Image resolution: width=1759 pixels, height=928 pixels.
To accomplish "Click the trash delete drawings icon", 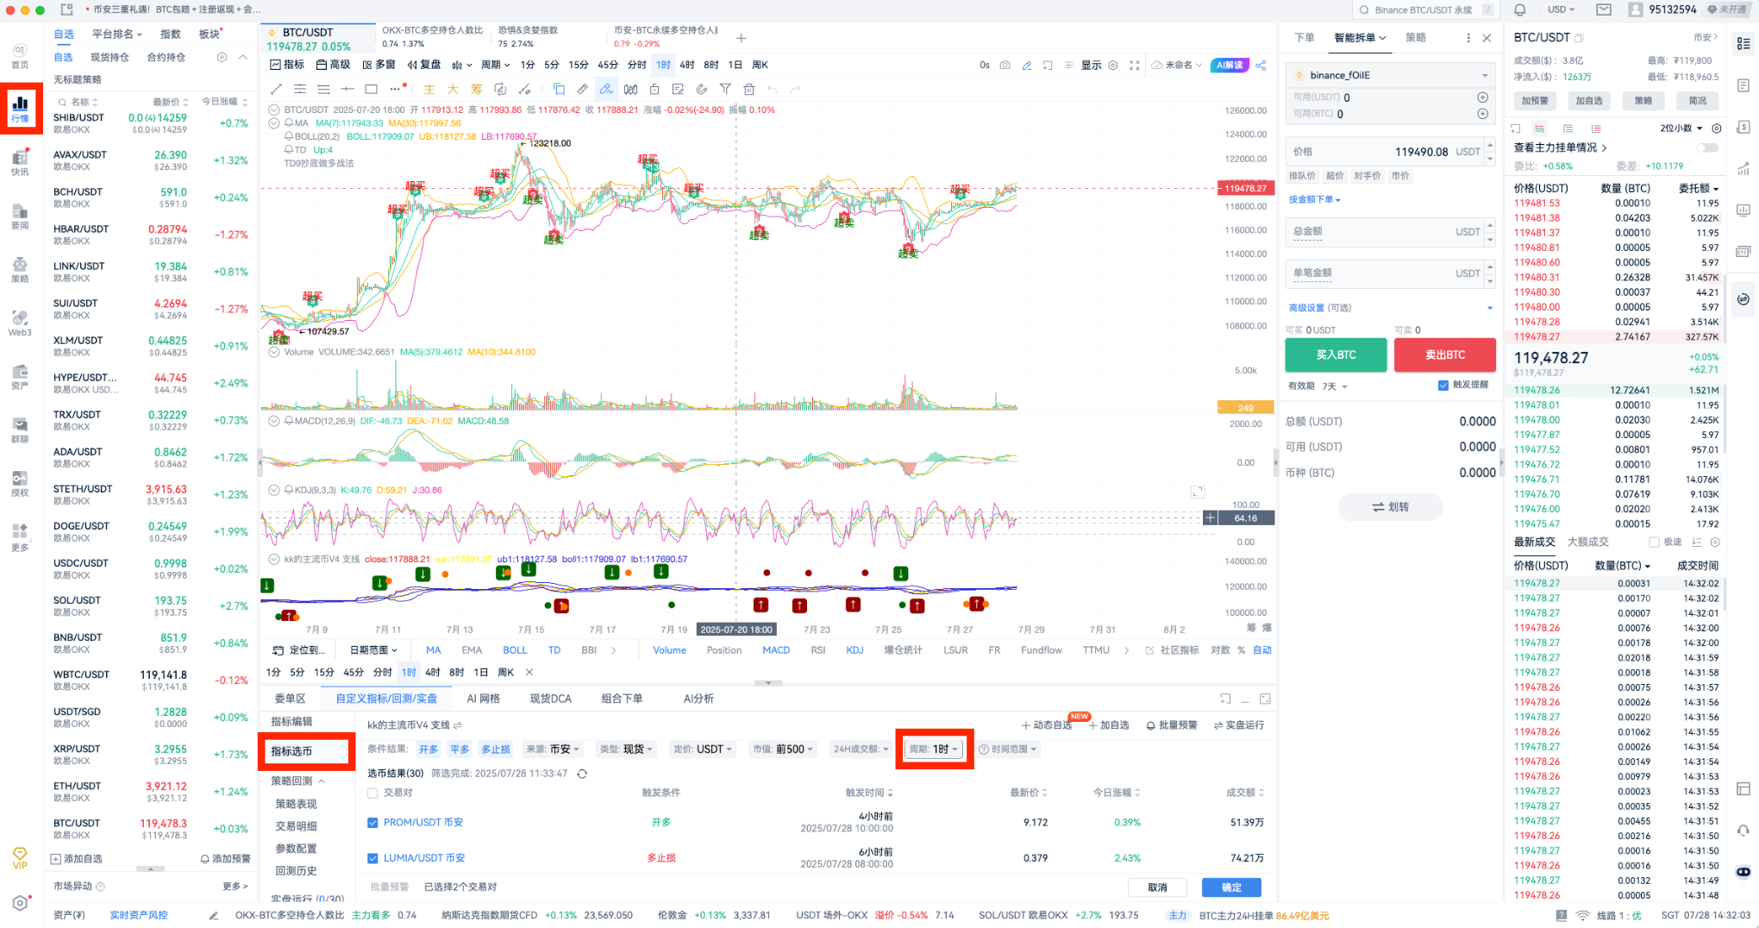I will (748, 89).
